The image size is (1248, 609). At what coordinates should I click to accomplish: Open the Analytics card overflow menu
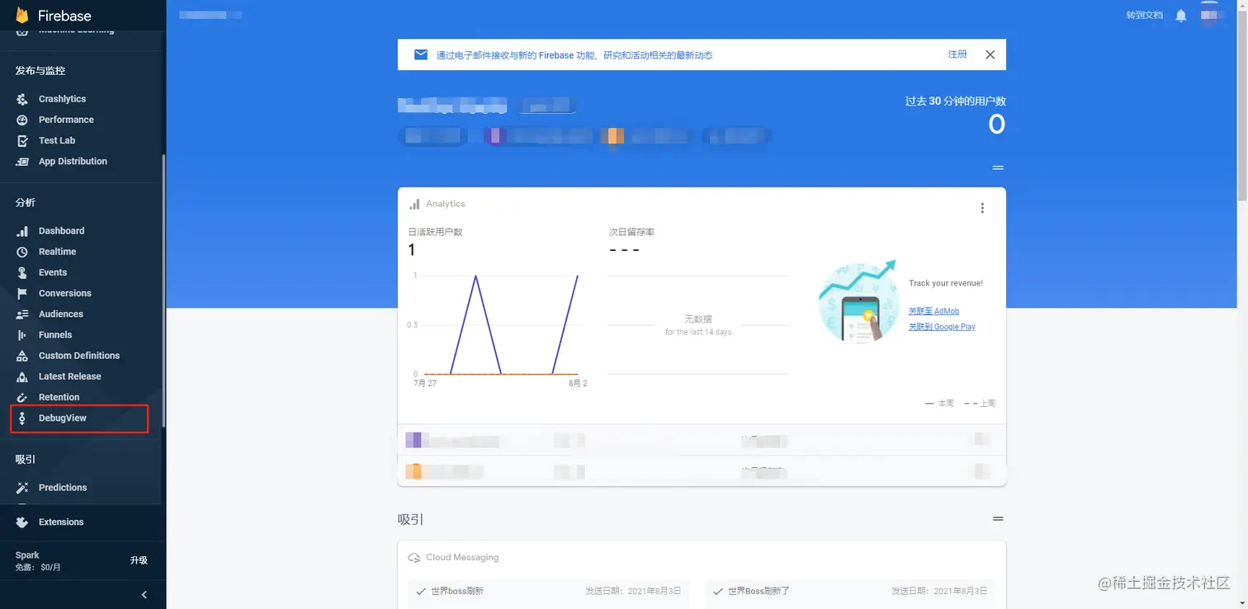tap(982, 208)
